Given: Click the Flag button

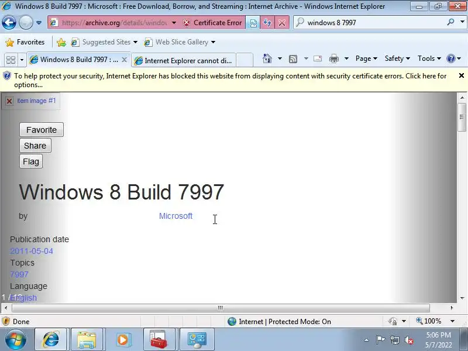Looking at the screenshot, I should click(x=31, y=161).
